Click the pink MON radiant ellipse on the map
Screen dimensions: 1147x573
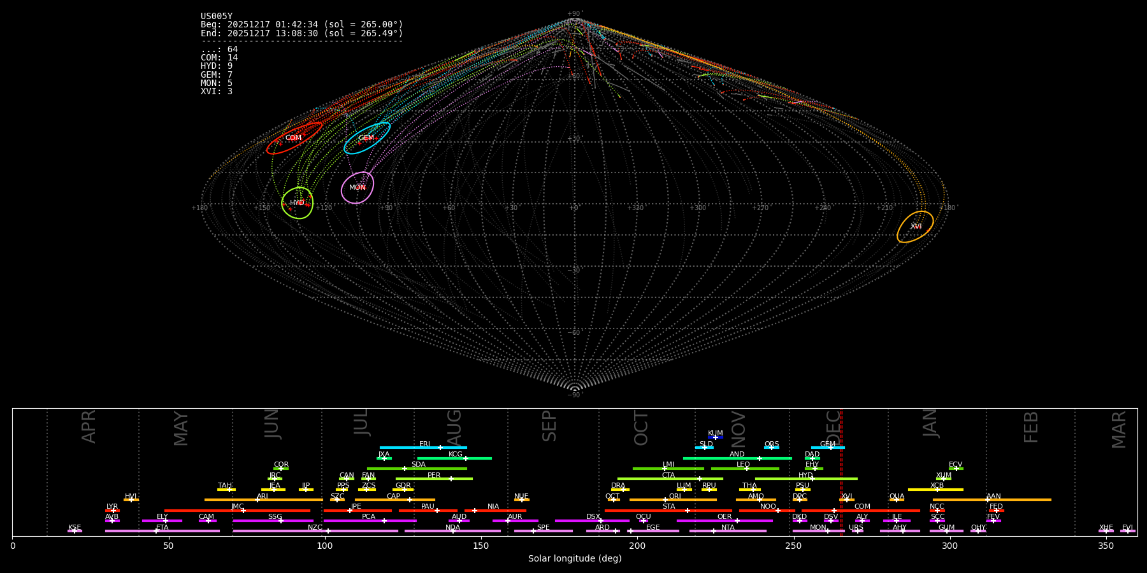click(x=357, y=188)
